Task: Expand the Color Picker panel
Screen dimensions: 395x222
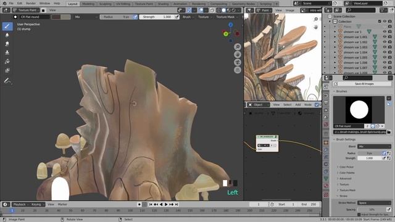Action: (x=346, y=167)
